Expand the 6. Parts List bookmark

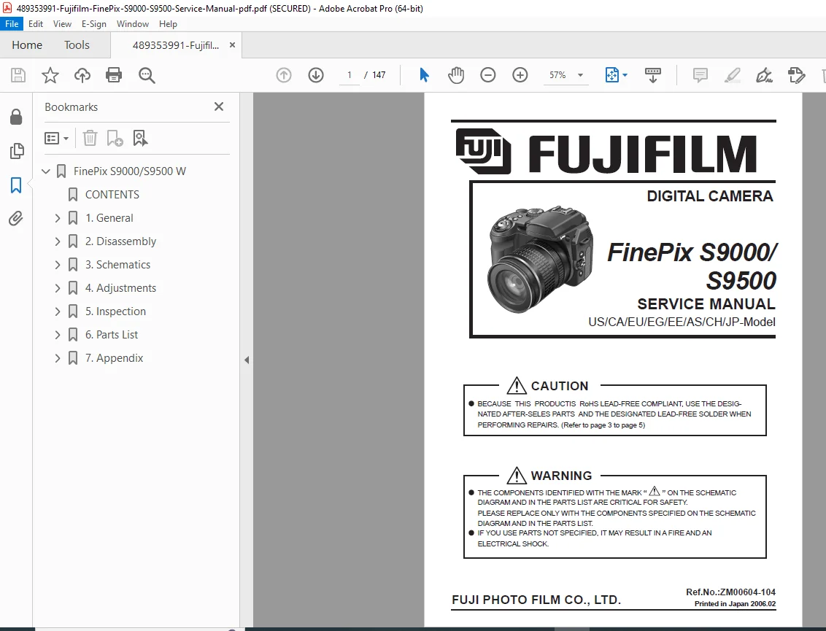(x=58, y=334)
